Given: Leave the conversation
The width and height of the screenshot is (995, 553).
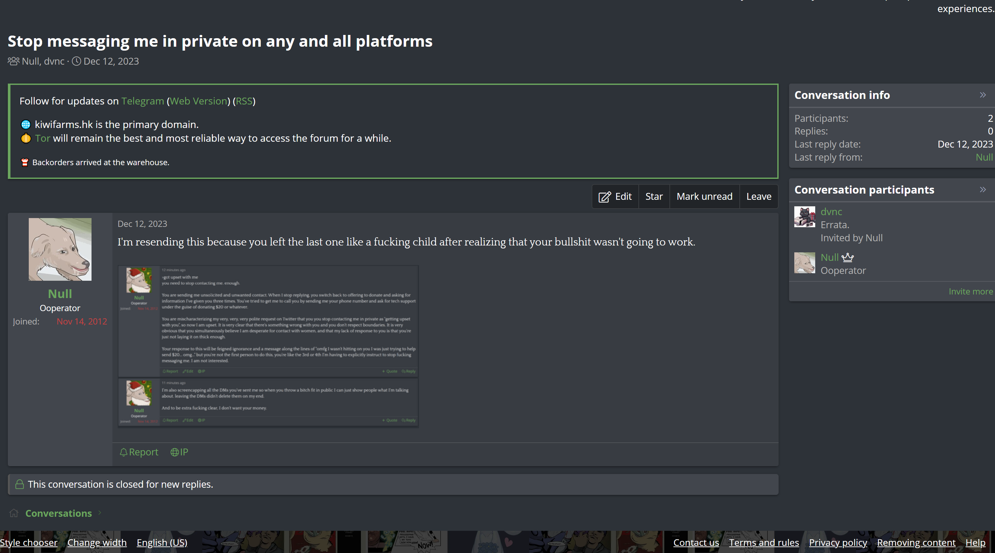Looking at the screenshot, I should 758,197.
